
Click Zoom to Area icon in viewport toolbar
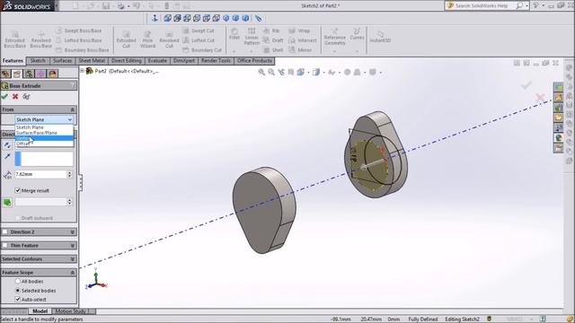(271, 72)
